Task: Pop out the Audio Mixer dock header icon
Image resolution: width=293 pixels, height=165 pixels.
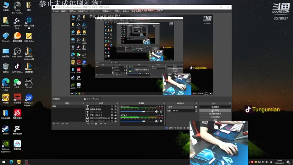Action: point(164,103)
